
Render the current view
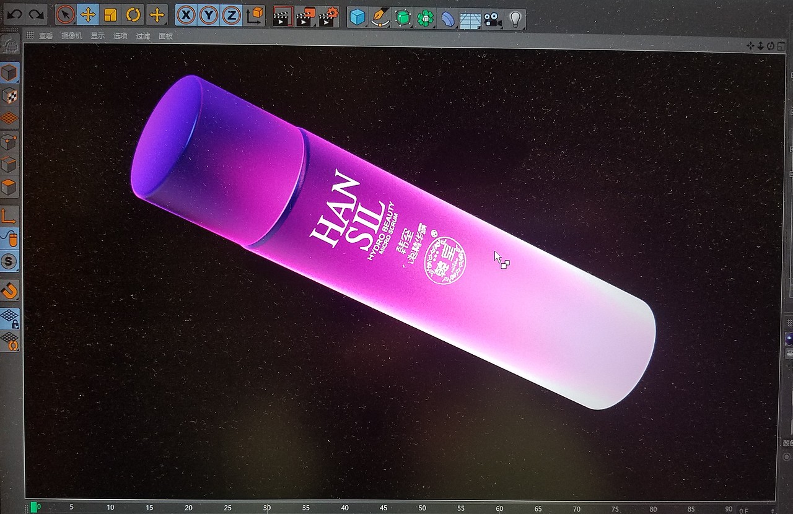[x=283, y=17]
